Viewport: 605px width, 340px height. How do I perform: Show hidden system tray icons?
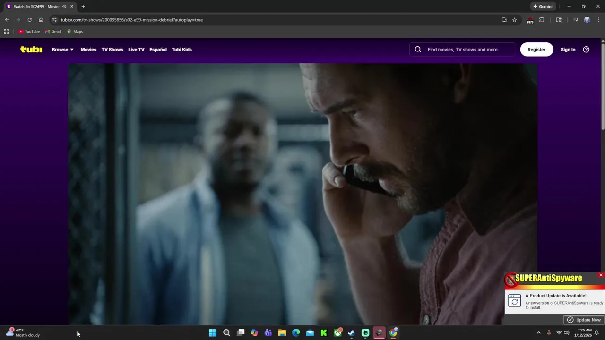point(538,333)
